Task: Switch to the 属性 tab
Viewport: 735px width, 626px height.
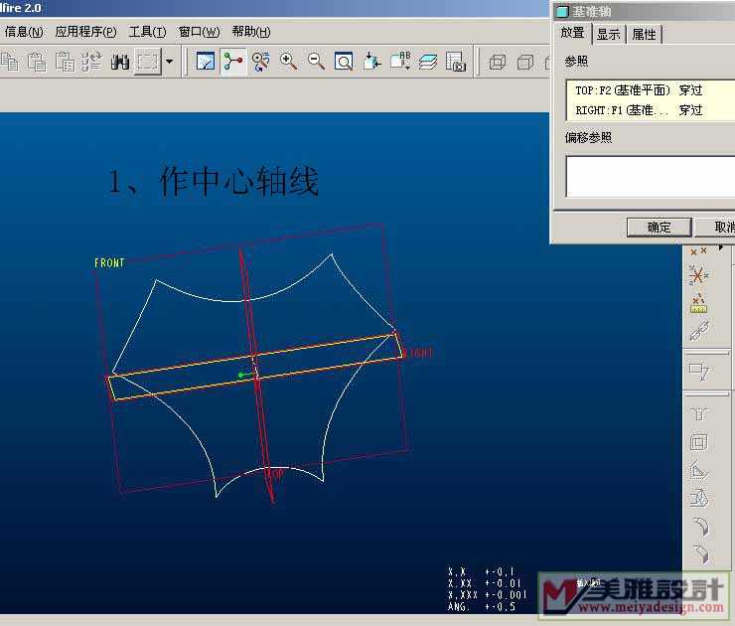Action: pyautogui.click(x=644, y=34)
